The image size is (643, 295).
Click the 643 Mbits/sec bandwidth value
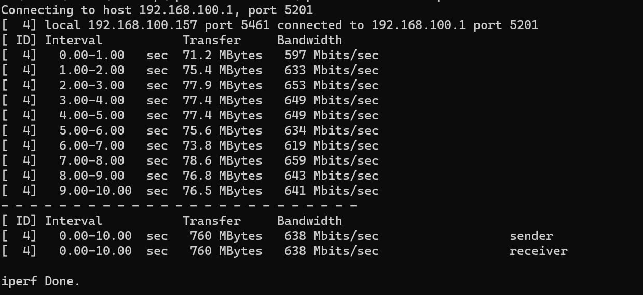[x=331, y=176]
